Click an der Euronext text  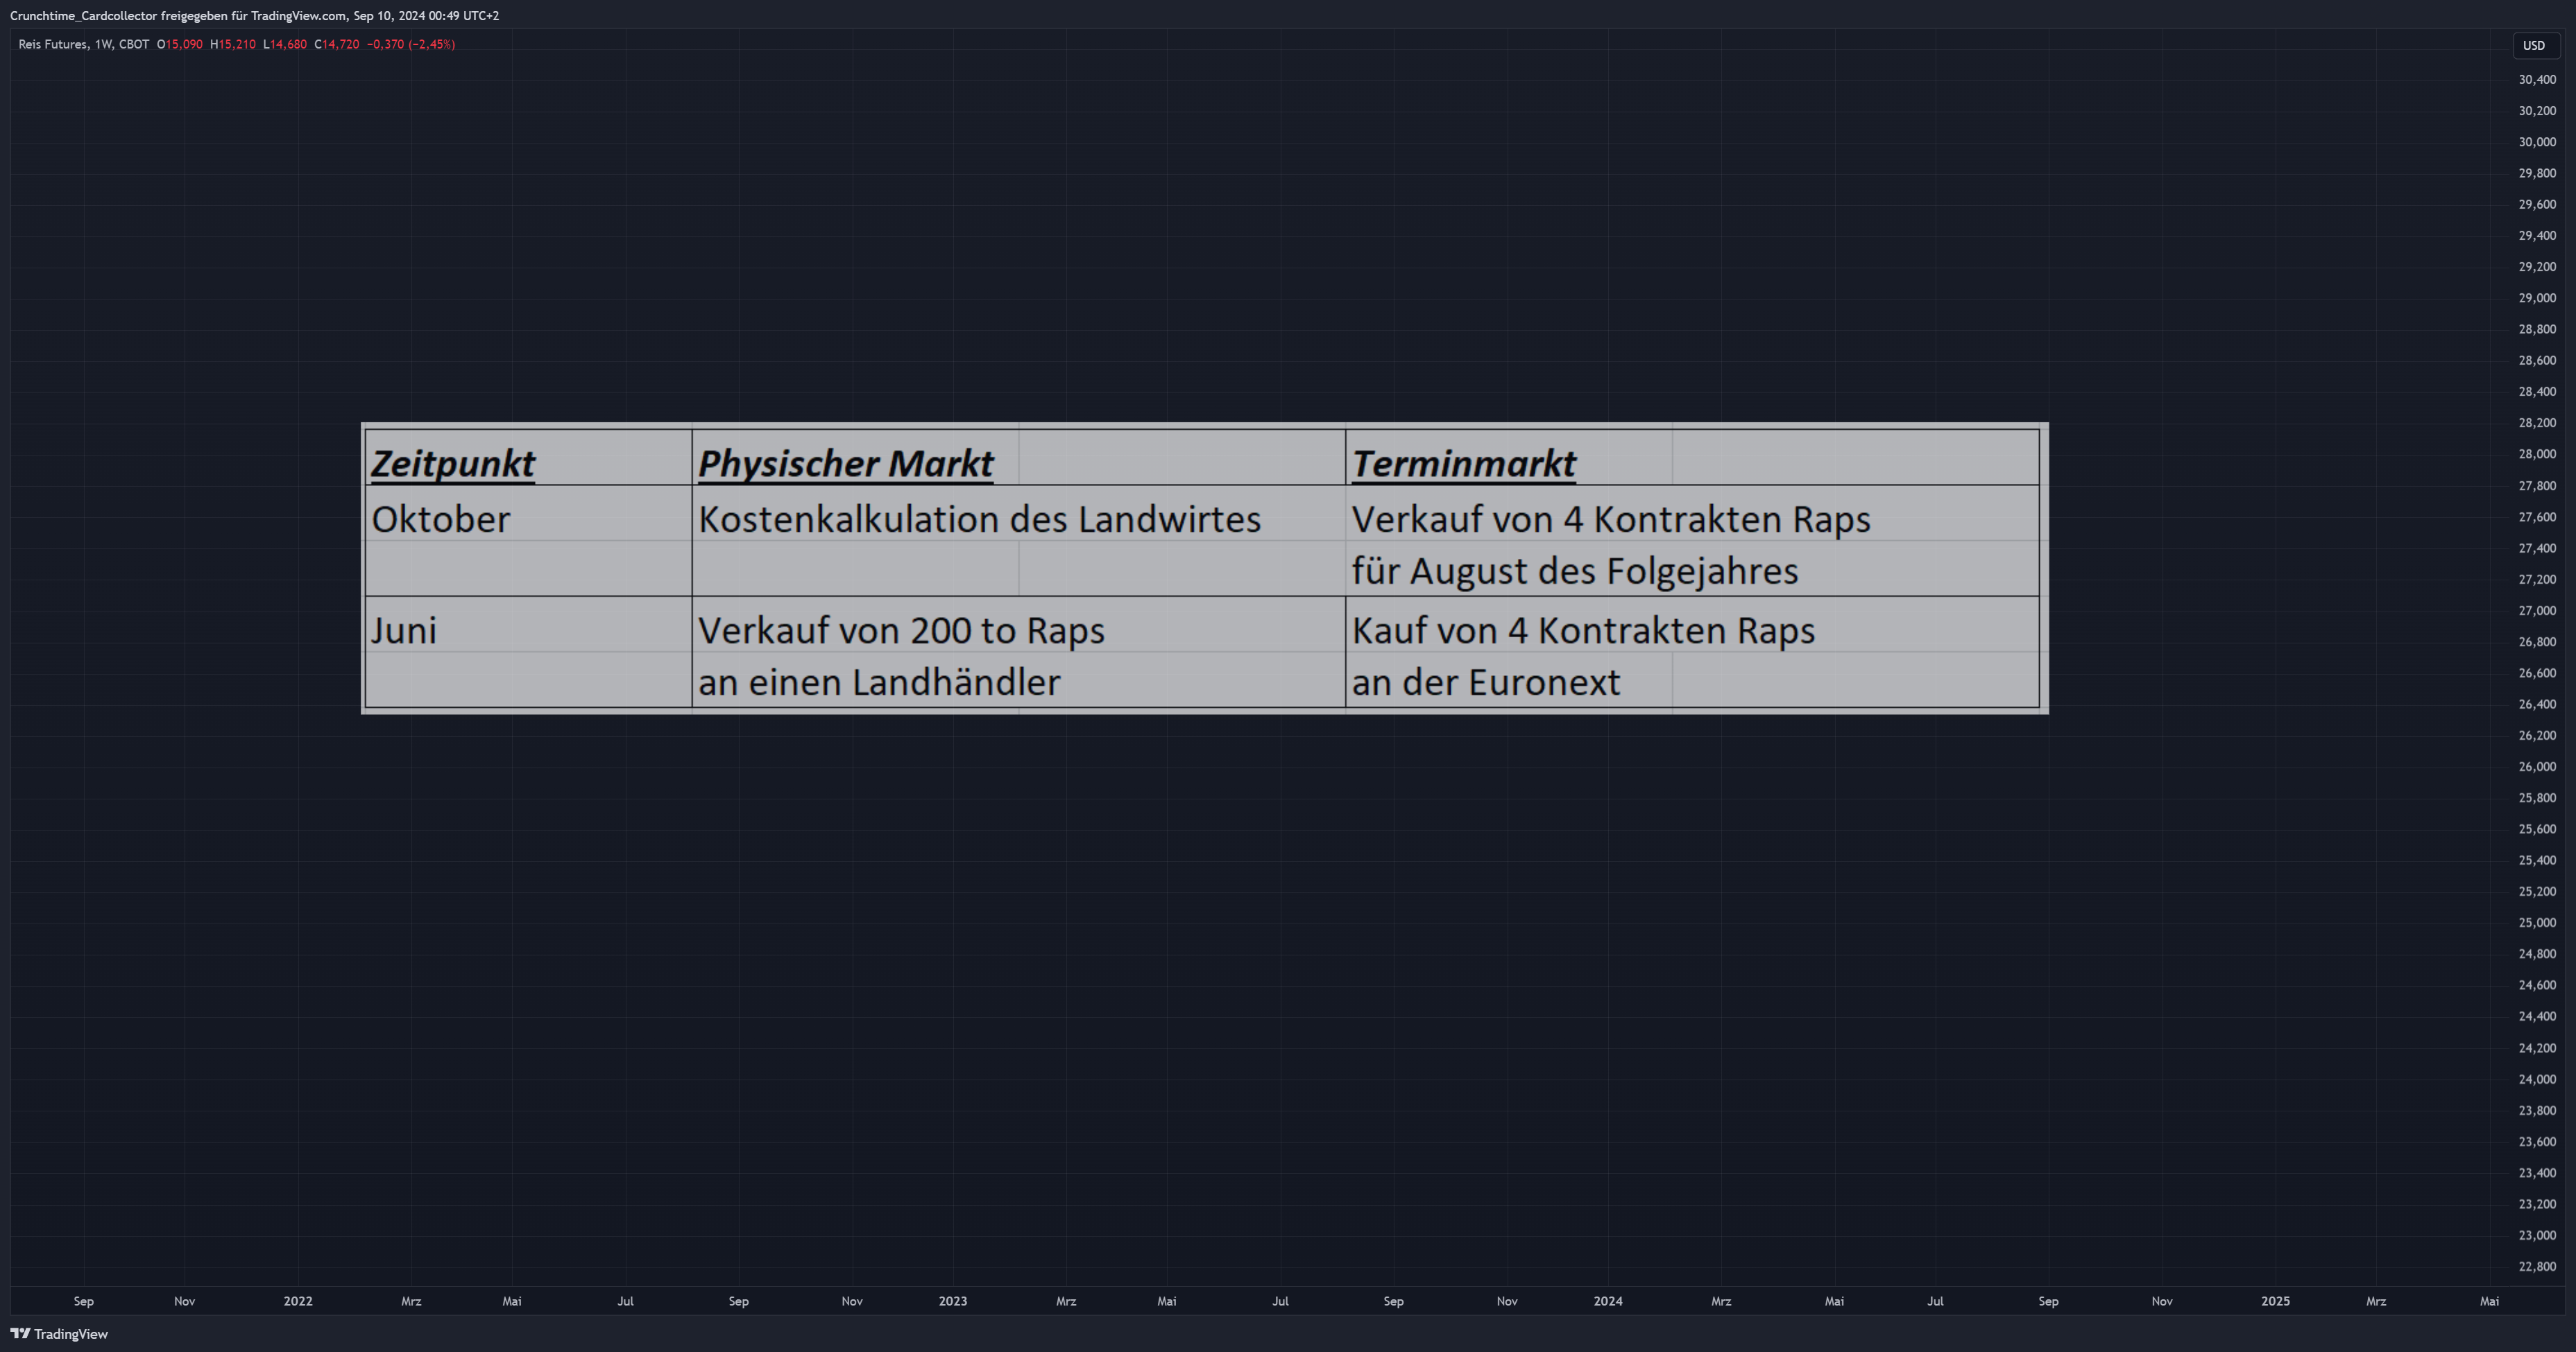1486,682
